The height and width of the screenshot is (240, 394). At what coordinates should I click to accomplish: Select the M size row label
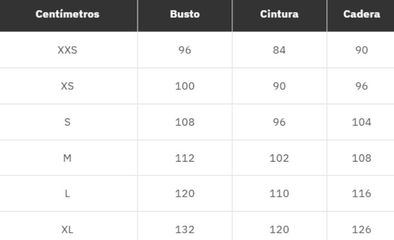click(x=67, y=158)
